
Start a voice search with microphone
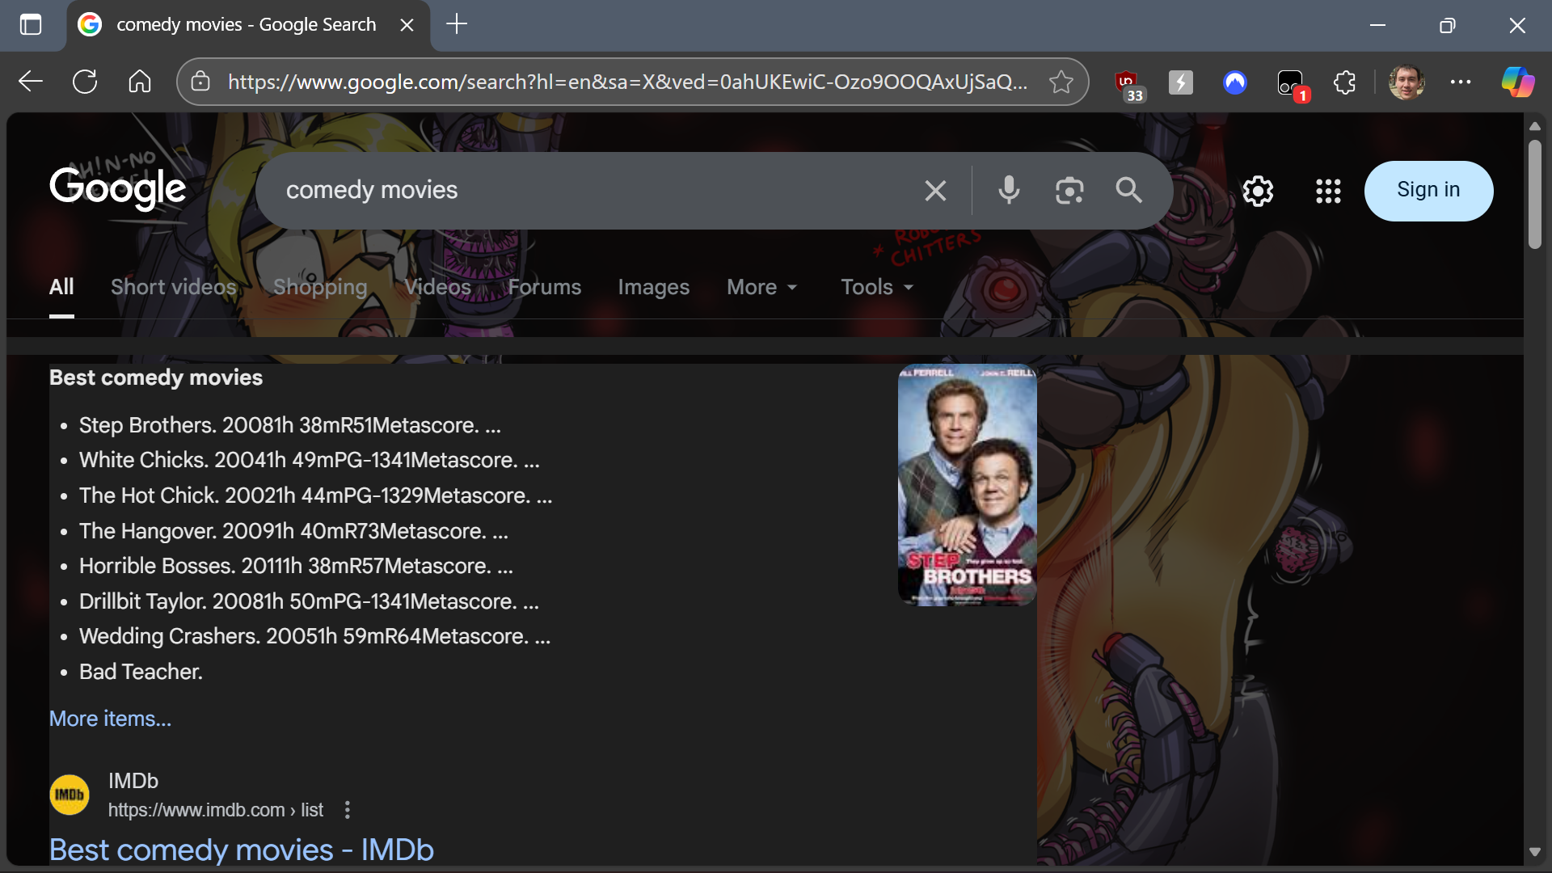[1009, 191]
